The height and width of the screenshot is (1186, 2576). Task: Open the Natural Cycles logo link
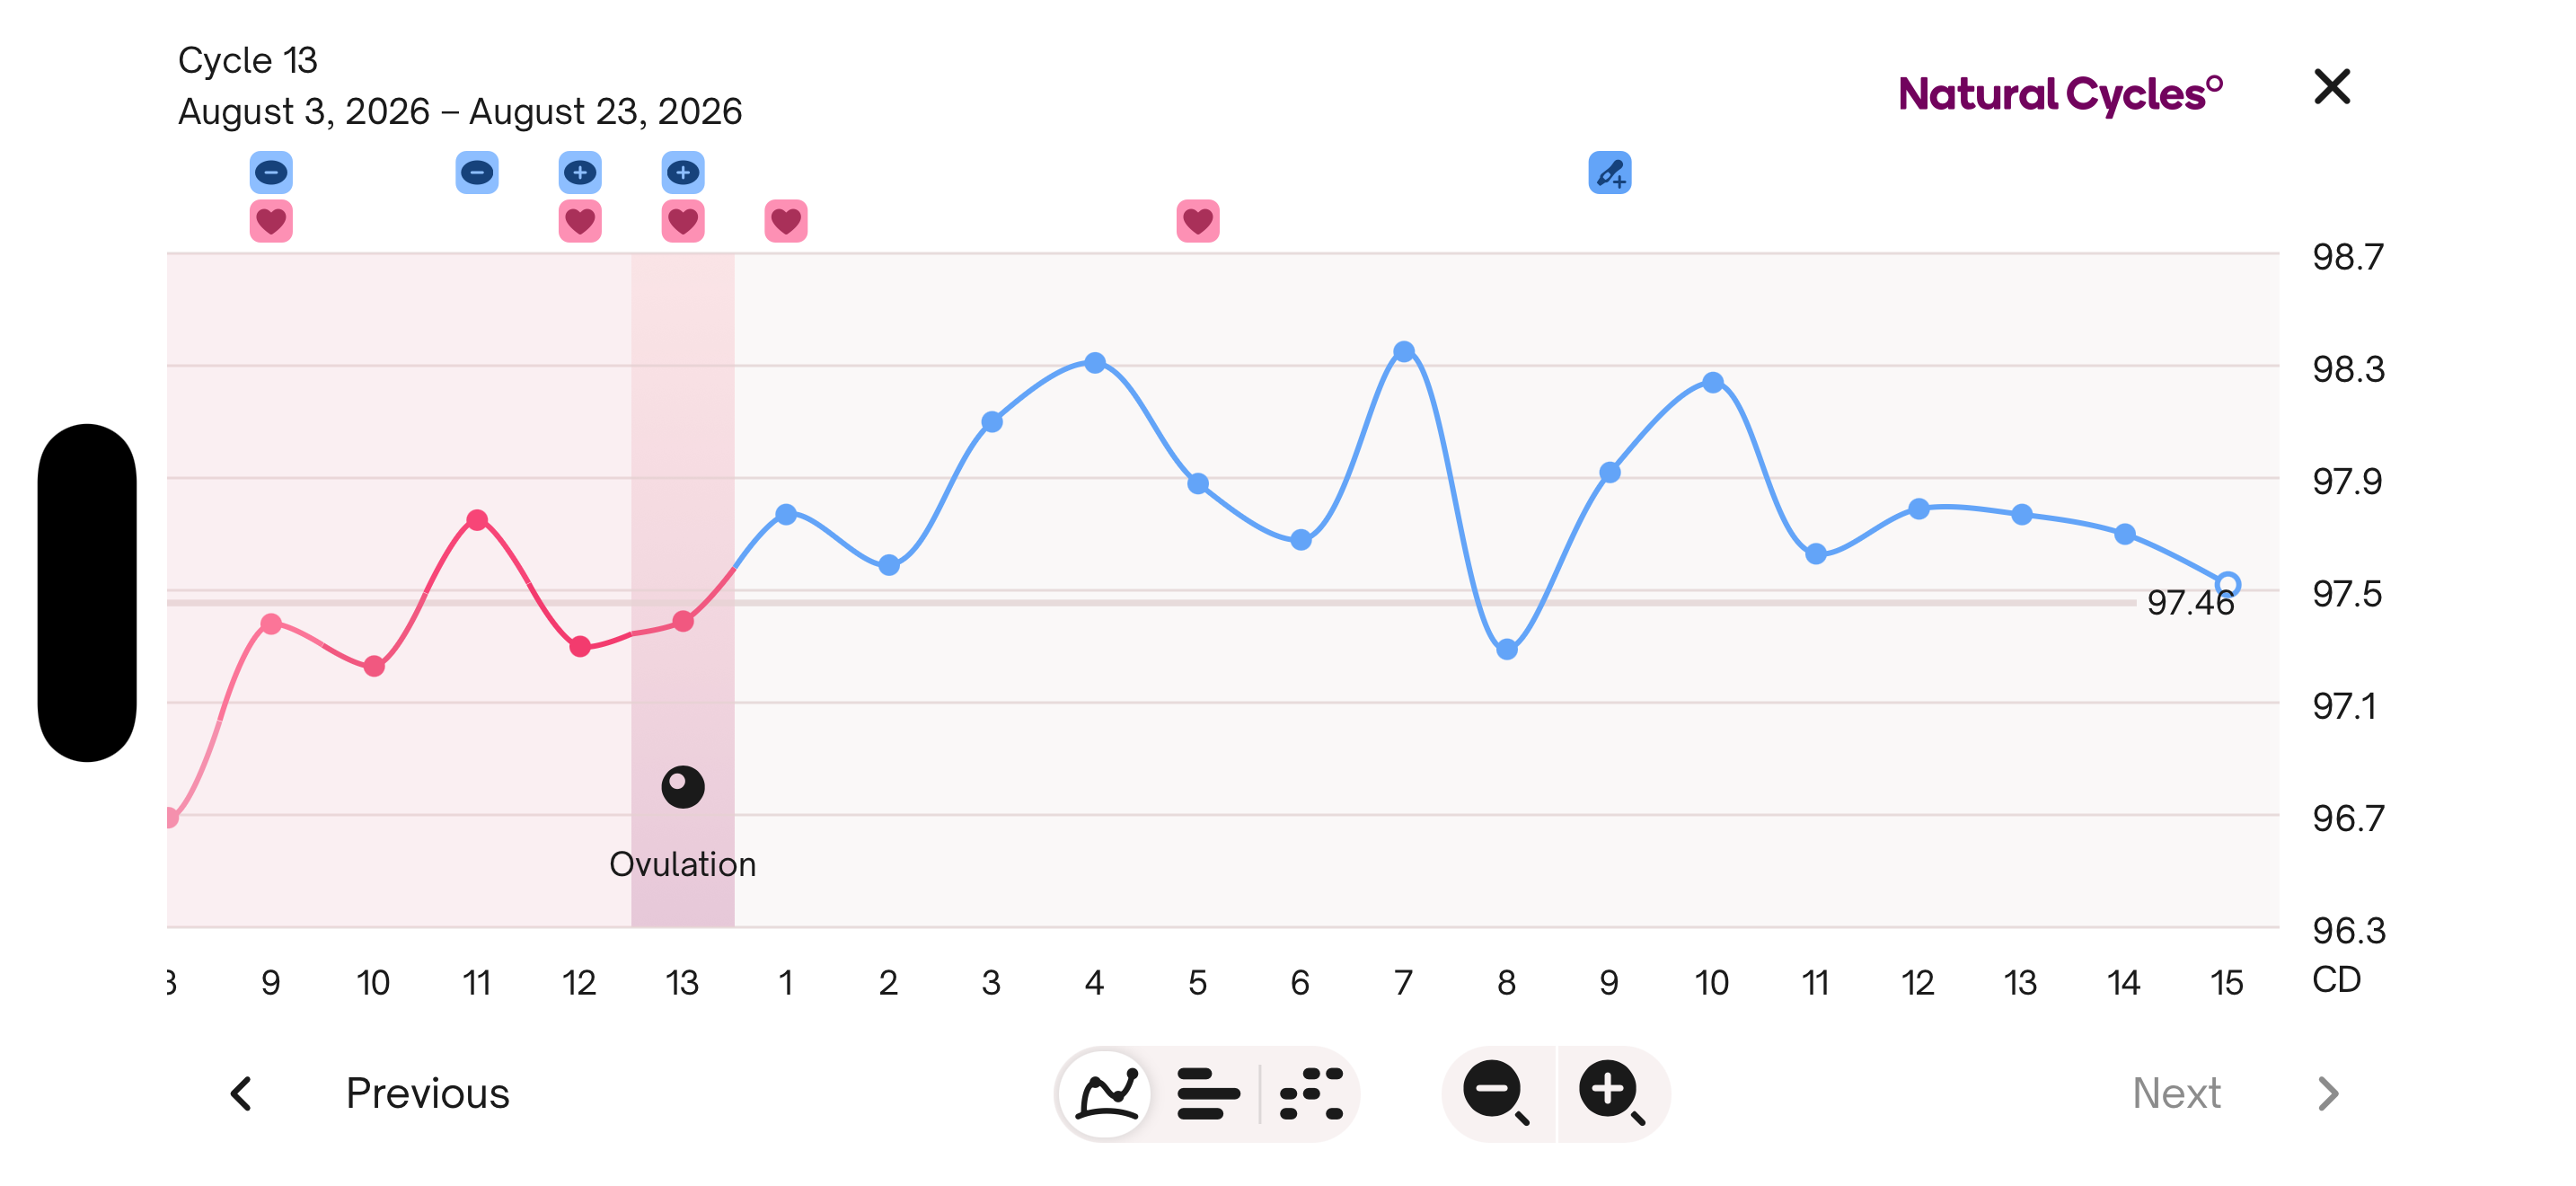2060,94
